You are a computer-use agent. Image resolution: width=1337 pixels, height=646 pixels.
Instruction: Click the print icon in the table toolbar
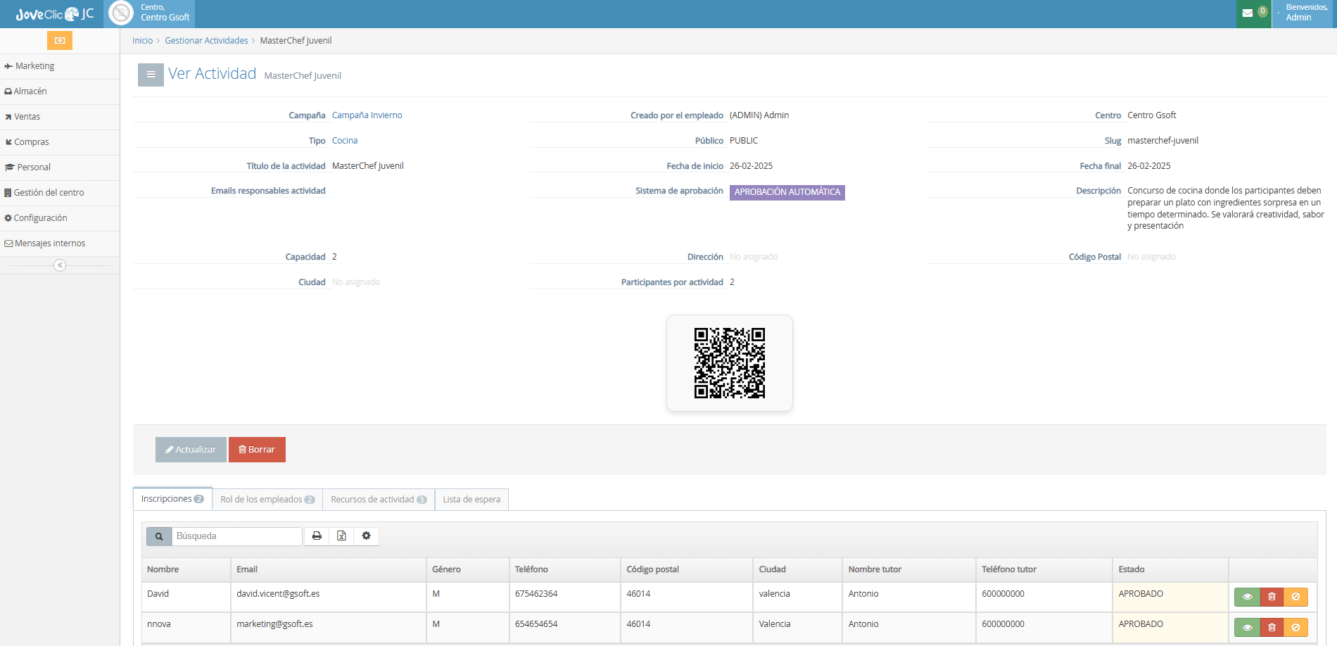click(x=317, y=536)
